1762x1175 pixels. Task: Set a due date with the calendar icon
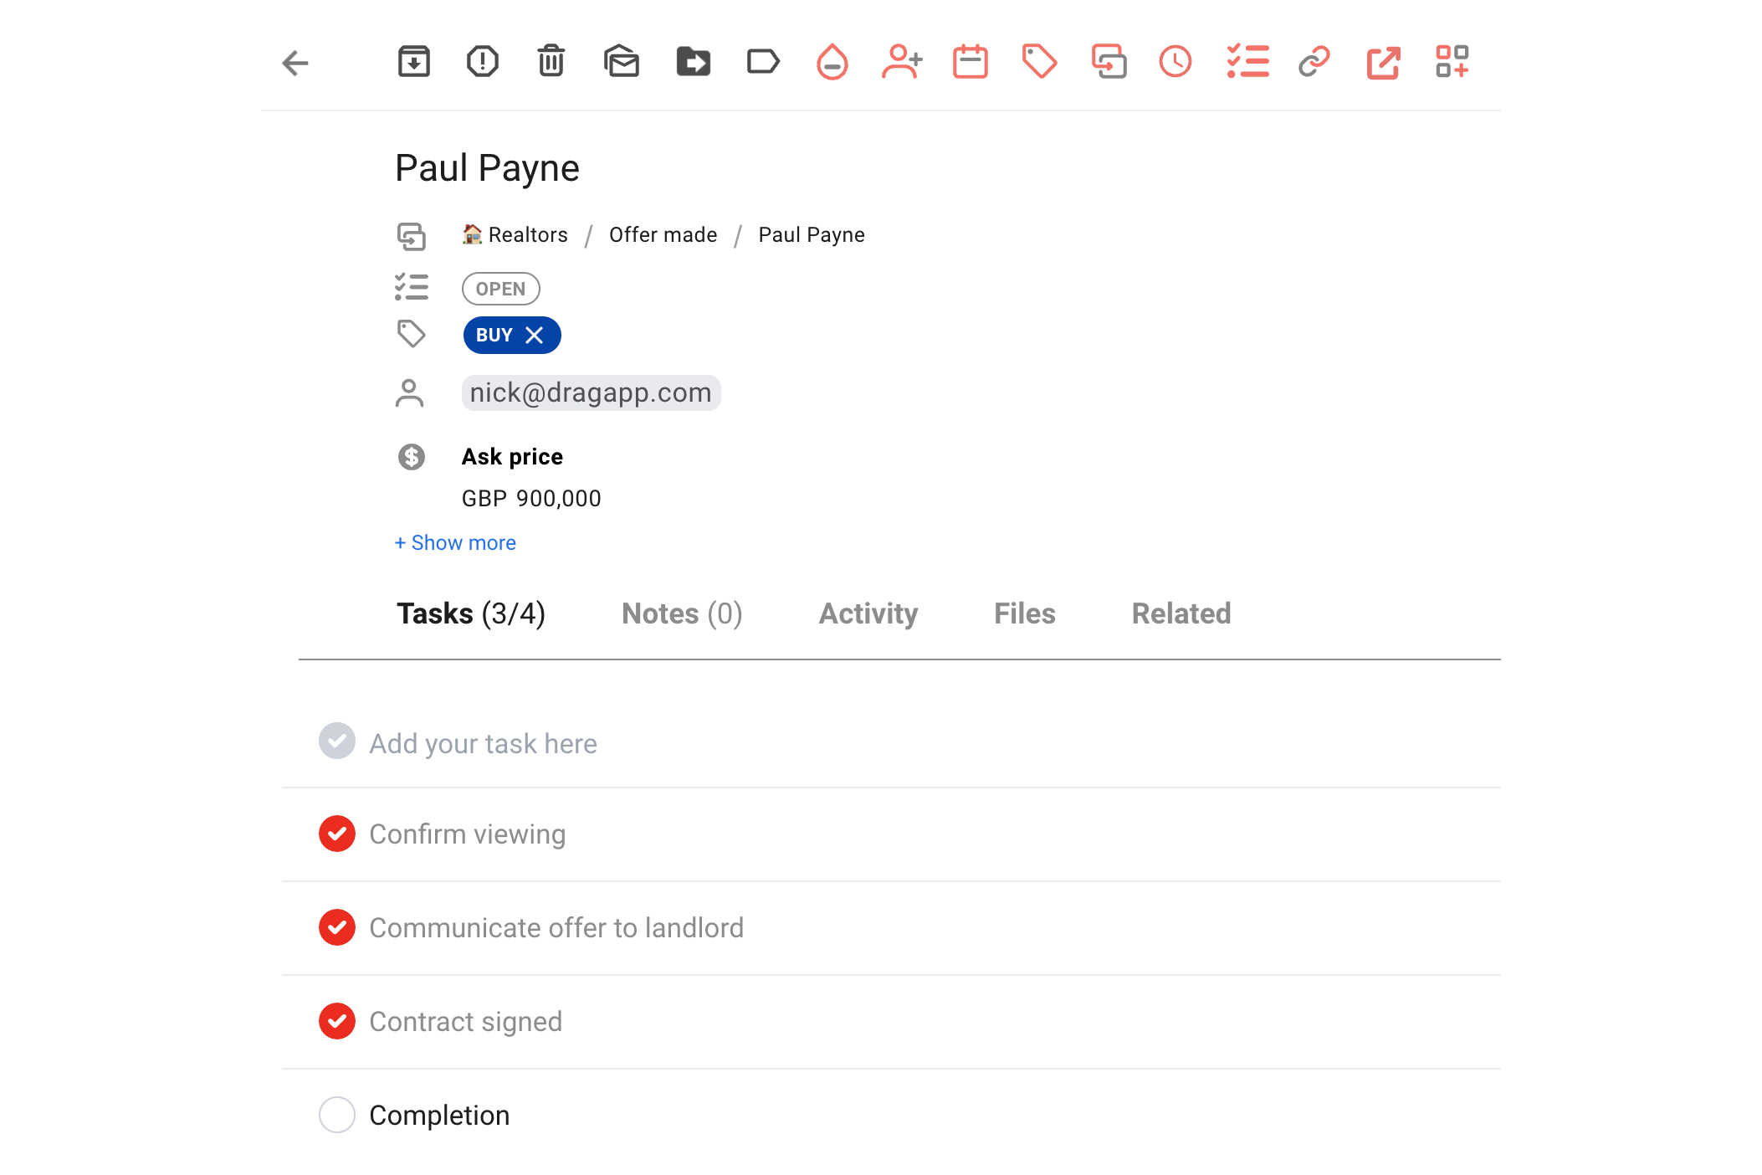pos(971,62)
